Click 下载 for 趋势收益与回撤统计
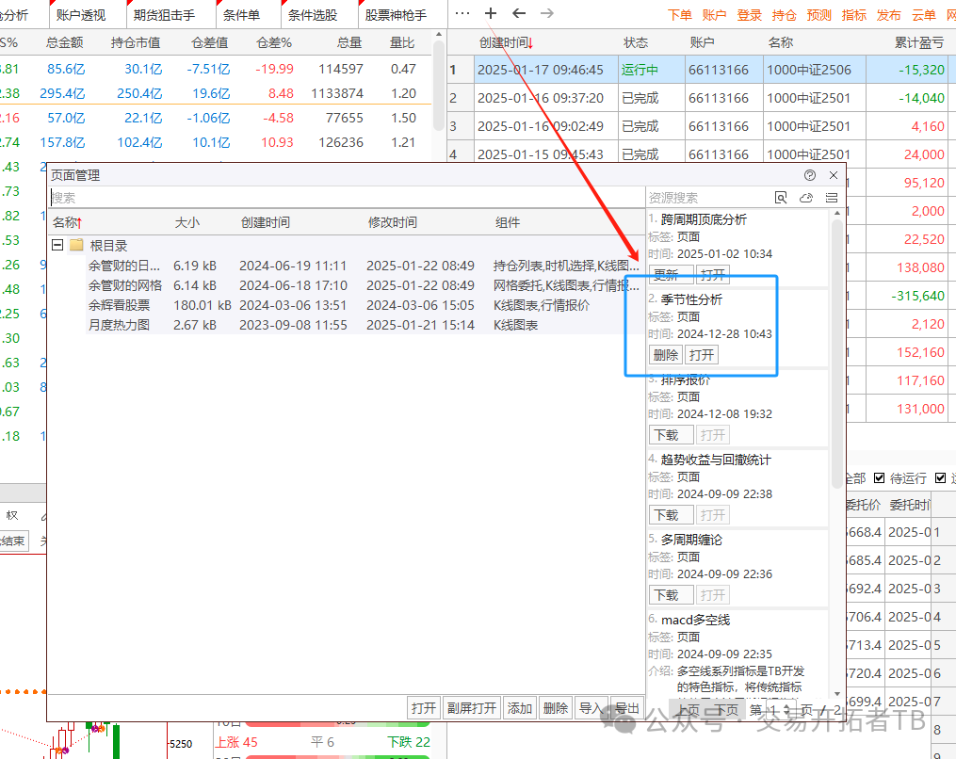Screen dimensions: 956x759 click(672, 515)
